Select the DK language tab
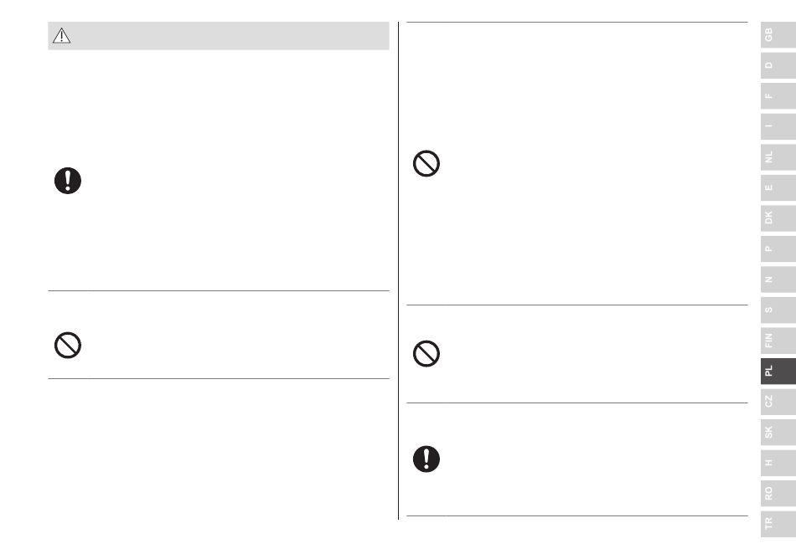 coord(778,218)
